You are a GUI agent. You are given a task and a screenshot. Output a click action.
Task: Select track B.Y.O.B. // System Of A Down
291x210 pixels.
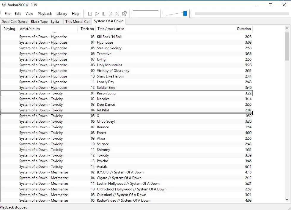click(x=127, y=172)
